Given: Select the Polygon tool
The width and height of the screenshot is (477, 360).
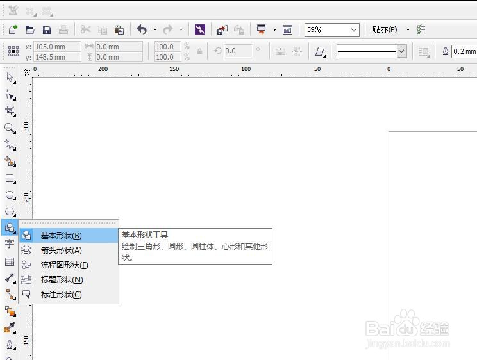Looking at the screenshot, I should click(x=10, y=211).
